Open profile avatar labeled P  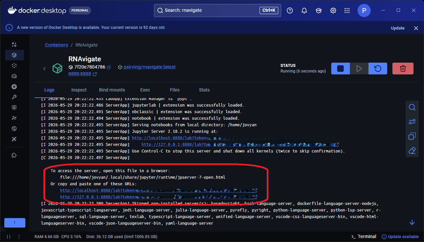[x=364, y=10]
